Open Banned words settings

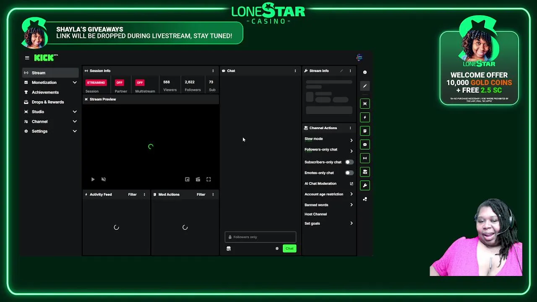pyautogui.click(x=329, y=205)
